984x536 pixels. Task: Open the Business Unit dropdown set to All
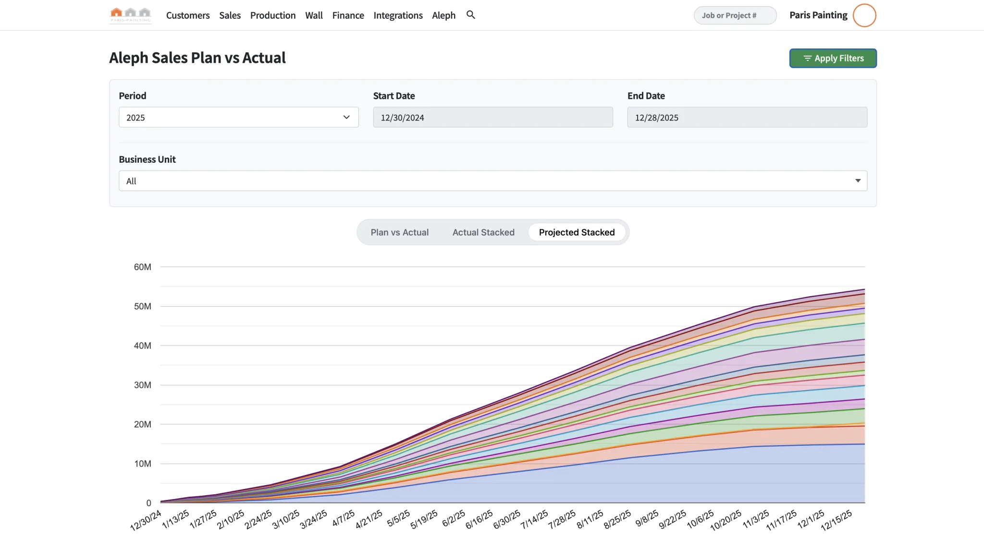(x=492, y=181)
